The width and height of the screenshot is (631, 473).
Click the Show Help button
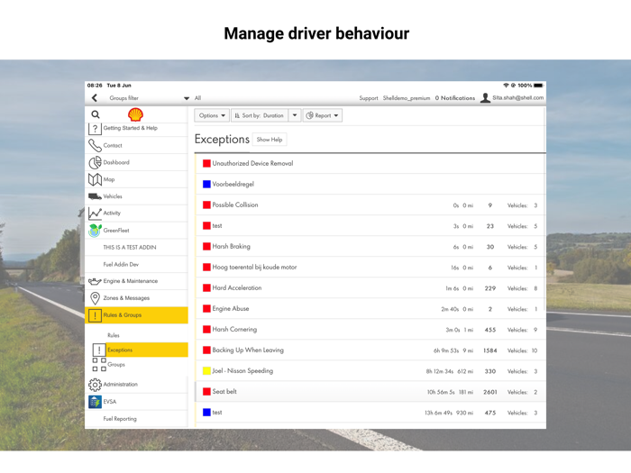click(x=270, y=140)
